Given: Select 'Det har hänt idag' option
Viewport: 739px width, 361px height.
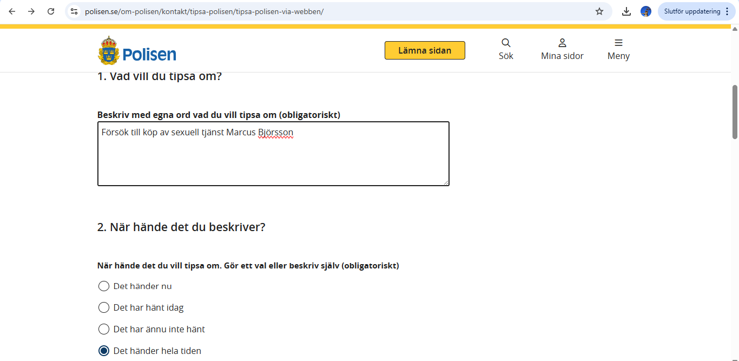Looking at the screenshot, I should click(104, 307).
